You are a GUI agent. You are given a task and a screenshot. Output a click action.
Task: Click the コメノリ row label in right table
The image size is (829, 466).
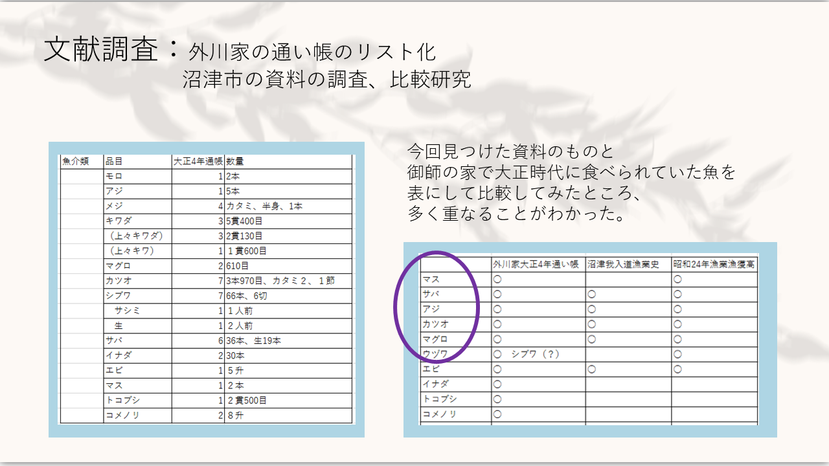click(x=440, y=414)
